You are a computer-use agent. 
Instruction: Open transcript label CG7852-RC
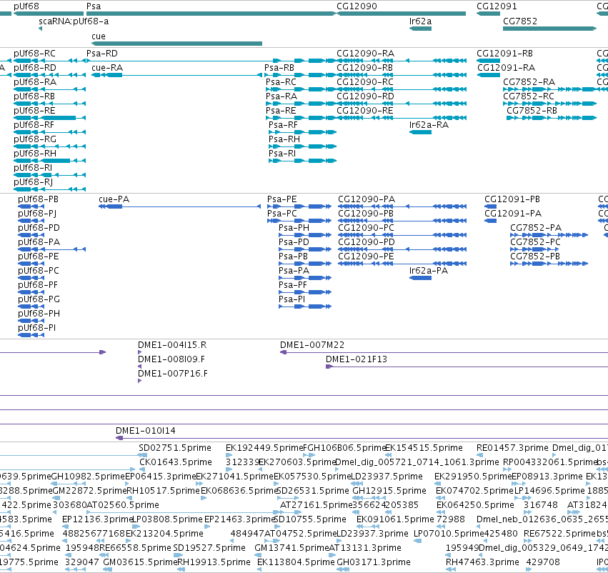[529, 96]
